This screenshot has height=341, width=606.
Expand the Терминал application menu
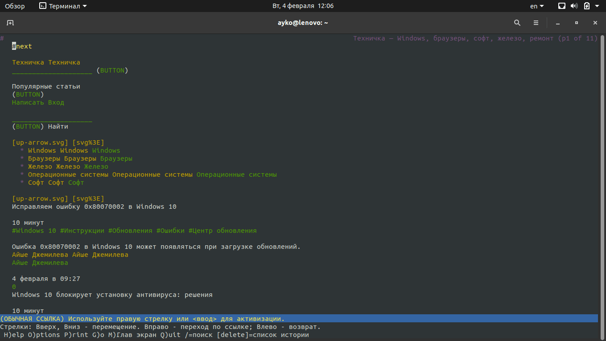click(x=63, y=6)
